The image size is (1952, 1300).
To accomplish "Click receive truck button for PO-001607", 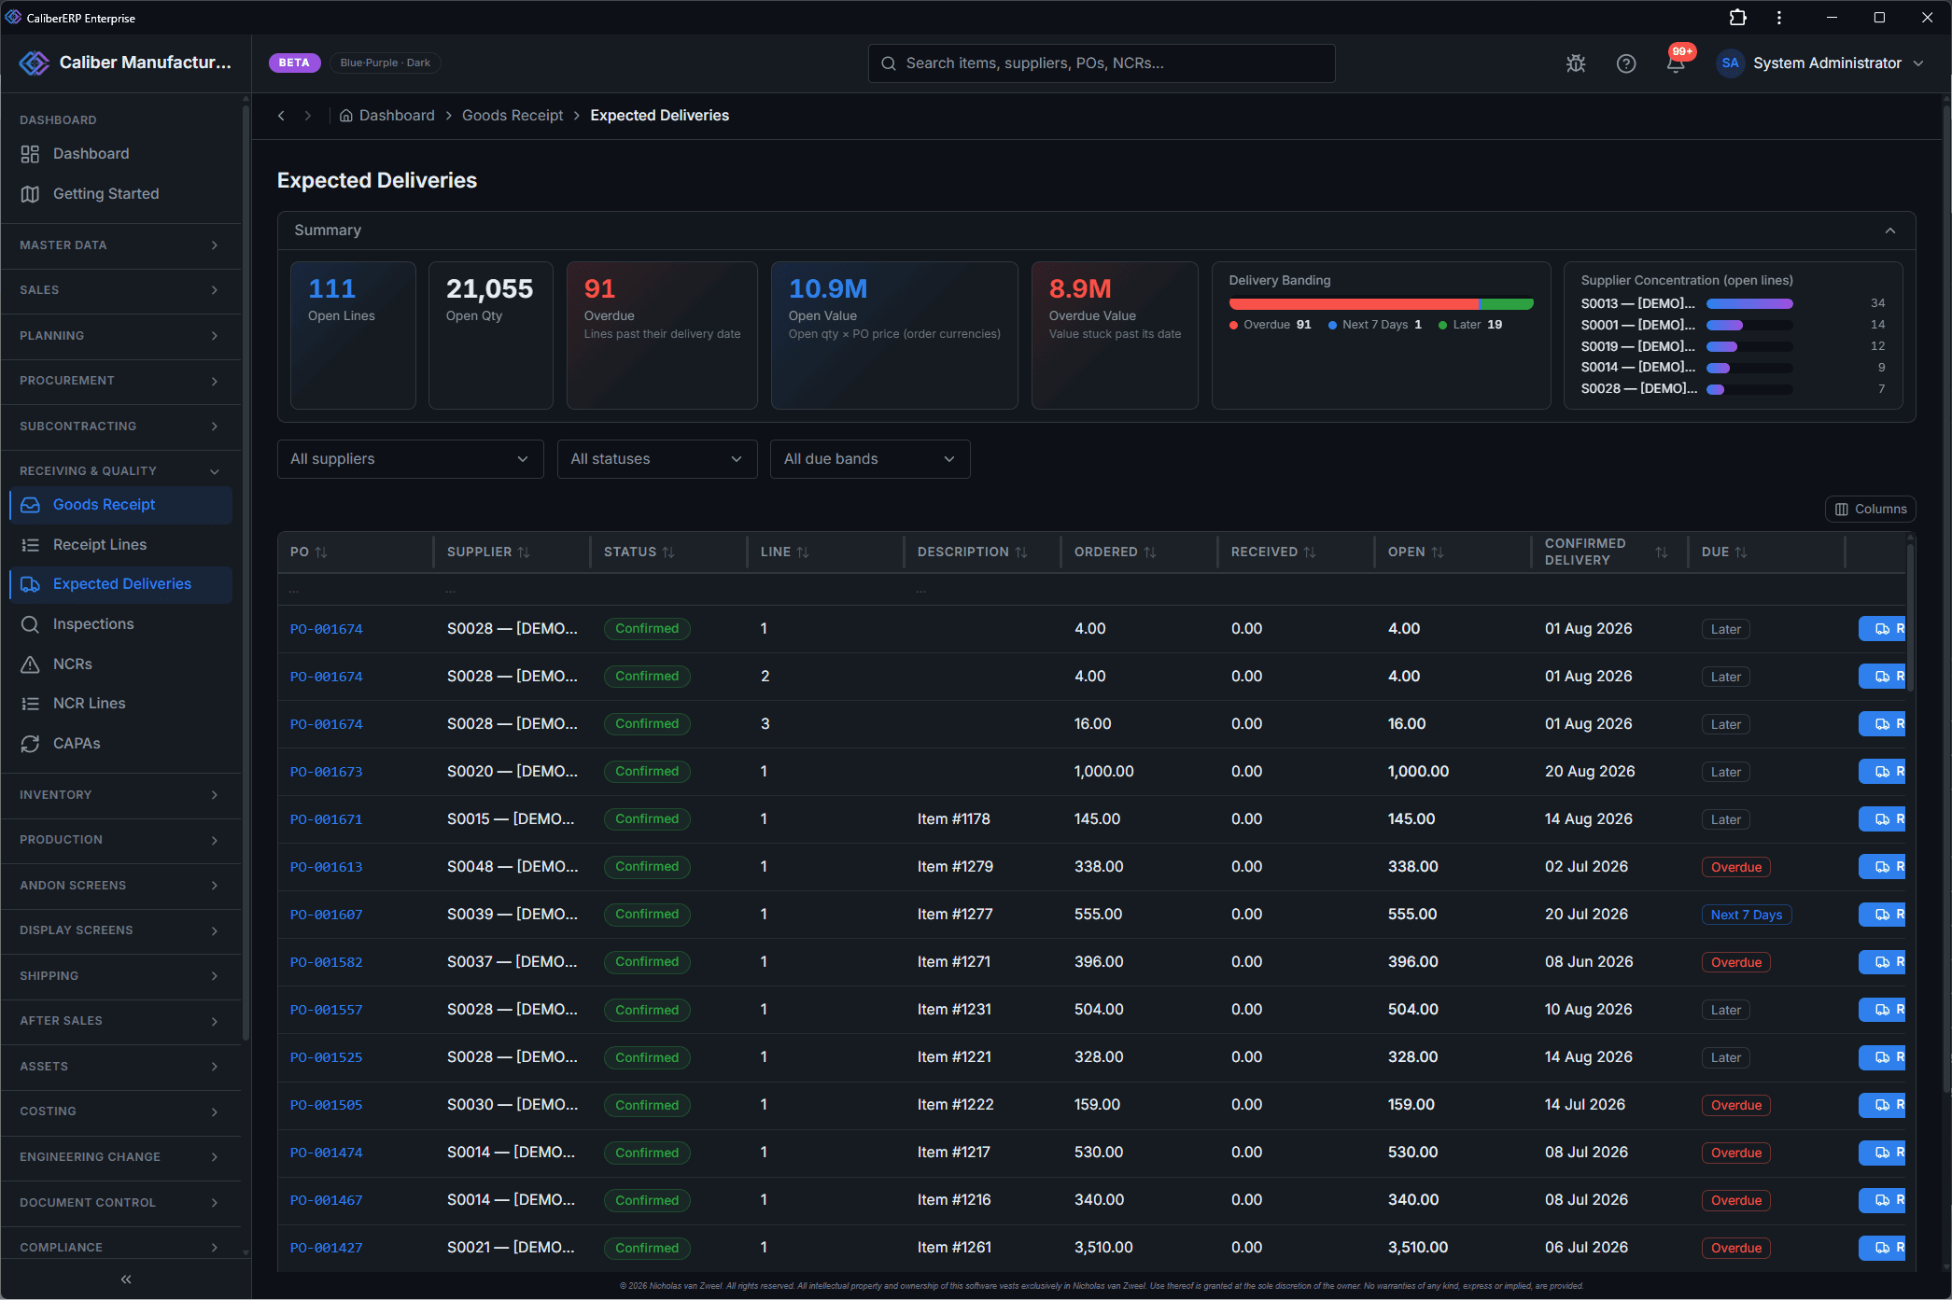I will (x=1882, y=915).
